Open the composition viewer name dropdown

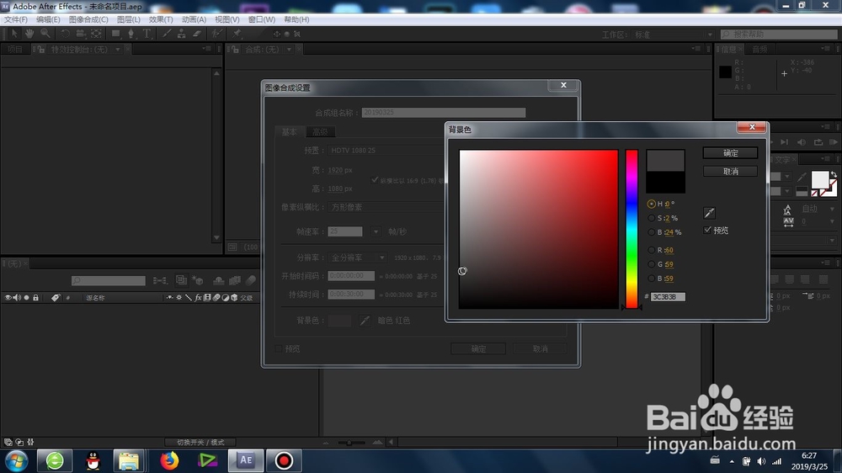(x=289, y=50)
